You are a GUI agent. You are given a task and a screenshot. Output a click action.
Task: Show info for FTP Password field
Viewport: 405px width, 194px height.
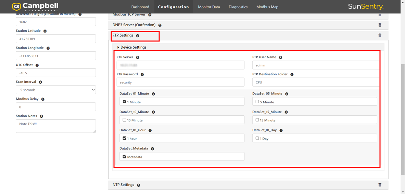[x=142, y=75]
